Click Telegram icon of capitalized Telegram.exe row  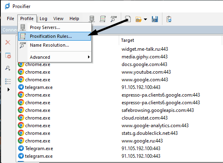[x=21, y=149]
